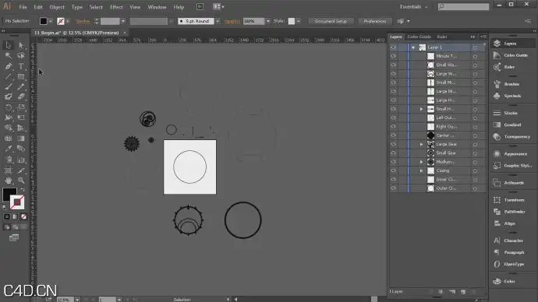Collapse Layer 1 disclosure triangle
Viewport: 538px width, 302px height.
413,47
